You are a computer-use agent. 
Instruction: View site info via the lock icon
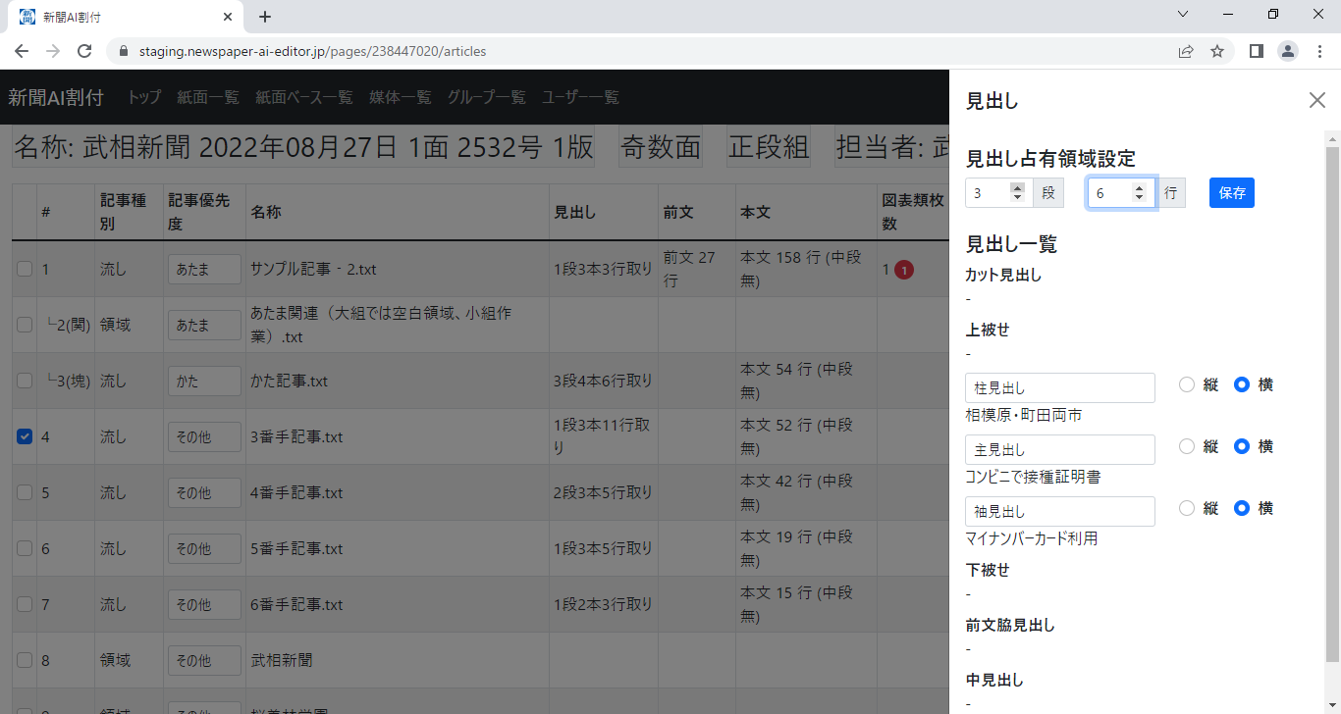pos(124,51)
